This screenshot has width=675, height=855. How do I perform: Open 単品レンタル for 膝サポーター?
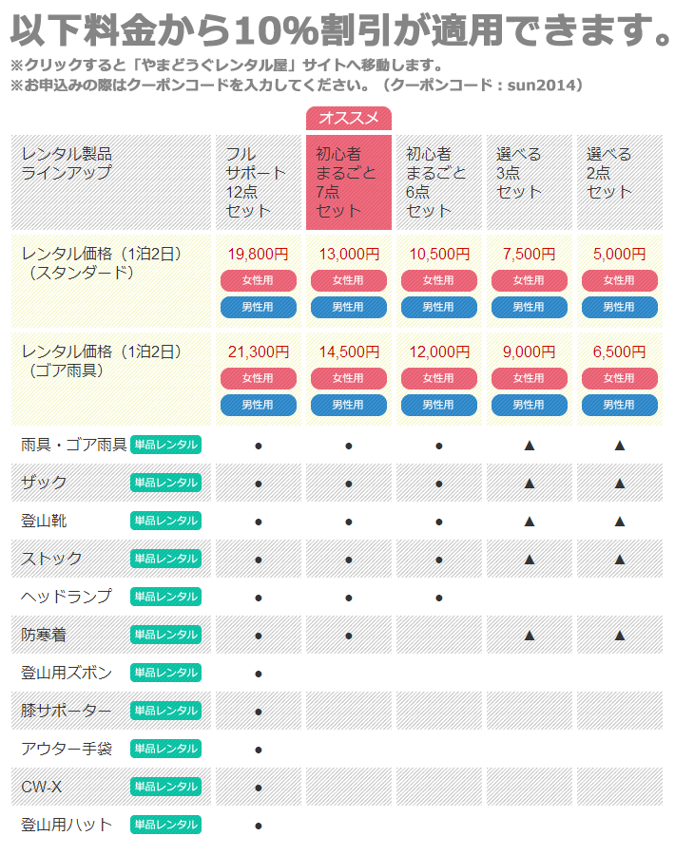(165, 711)
